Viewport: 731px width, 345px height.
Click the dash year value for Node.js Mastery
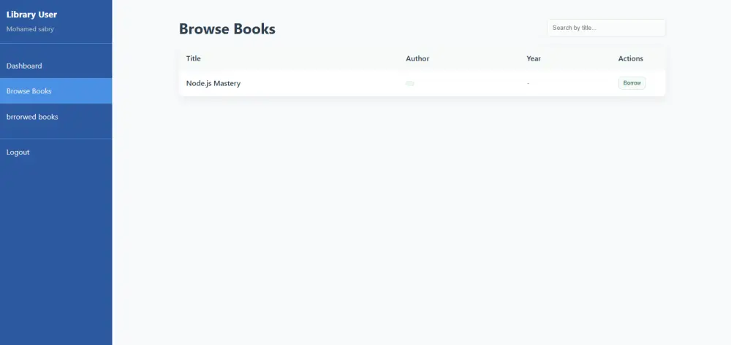tap(529, 83)
